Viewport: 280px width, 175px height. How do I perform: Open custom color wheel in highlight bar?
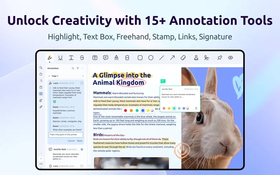click(x=152, y=111)
